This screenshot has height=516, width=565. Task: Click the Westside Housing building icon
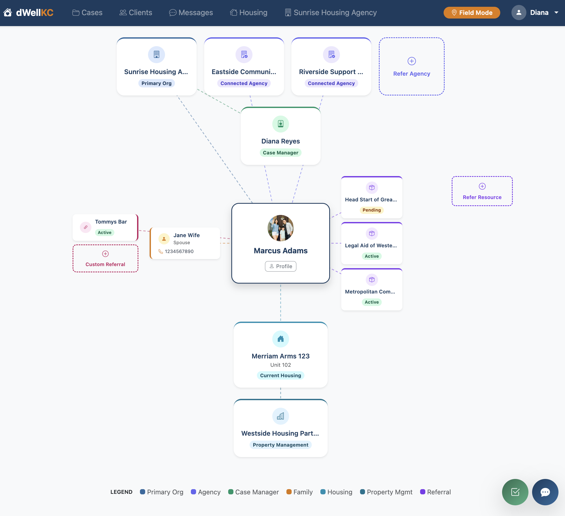[x=280, y=416]
